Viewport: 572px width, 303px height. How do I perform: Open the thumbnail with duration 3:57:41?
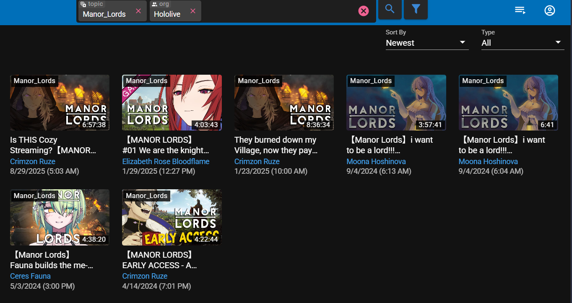point(396,103)
